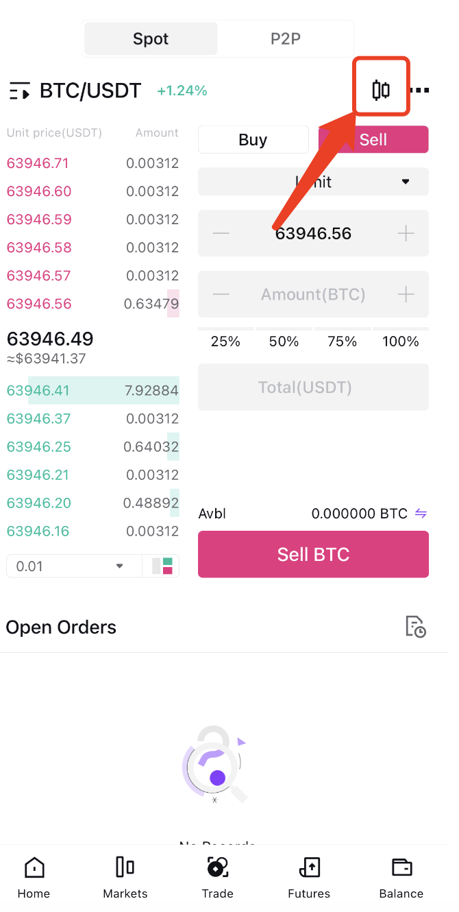Toggle to Buy mode
The height and width of the screenshot is (912, 459).
[253, 140]
